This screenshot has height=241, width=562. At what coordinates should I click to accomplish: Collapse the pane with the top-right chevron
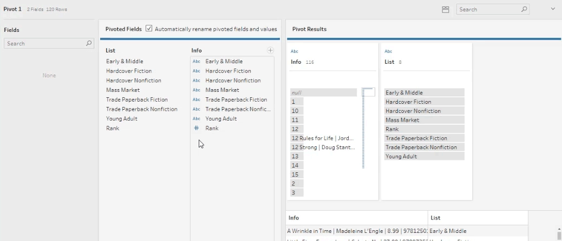[x=553, y=9]
